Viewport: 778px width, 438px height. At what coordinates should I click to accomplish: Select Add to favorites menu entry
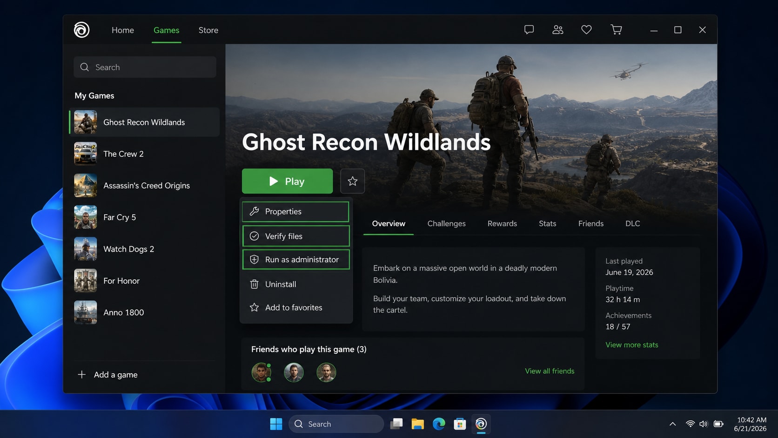[x=296, y=308]
